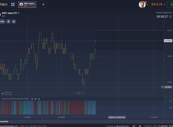This screenshot has width=173, height=127.
Task: Open the user profile avatar
Action: 142,5
